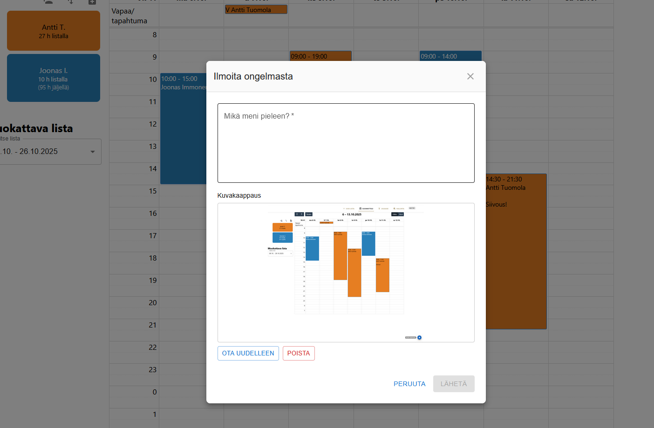
Task: Open the 'V Antti Tuomola' all-day event
Action: [256, 10]
